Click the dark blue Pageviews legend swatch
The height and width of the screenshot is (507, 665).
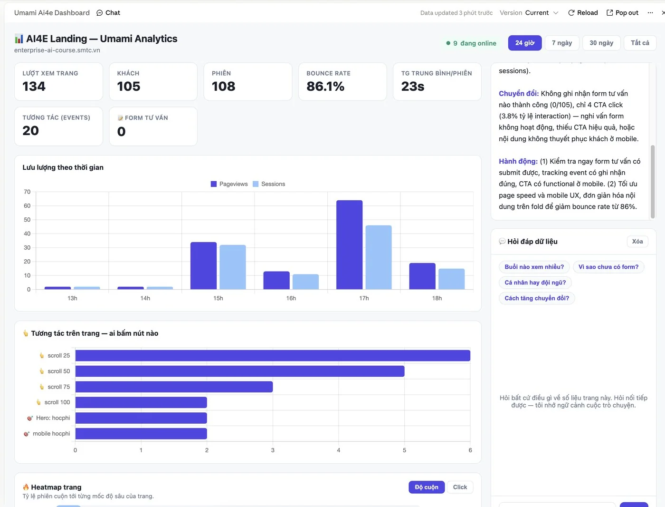point(214,184)
